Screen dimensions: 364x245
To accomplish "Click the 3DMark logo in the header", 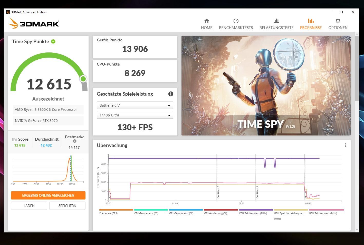I will point(34,23).
